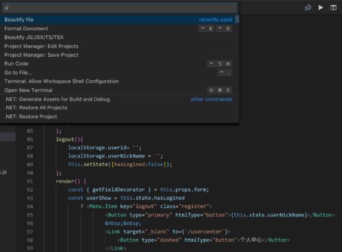342x252 pixels.
Task: Click this.setState({hasLogined:false}) code
Action: [120, 164]
